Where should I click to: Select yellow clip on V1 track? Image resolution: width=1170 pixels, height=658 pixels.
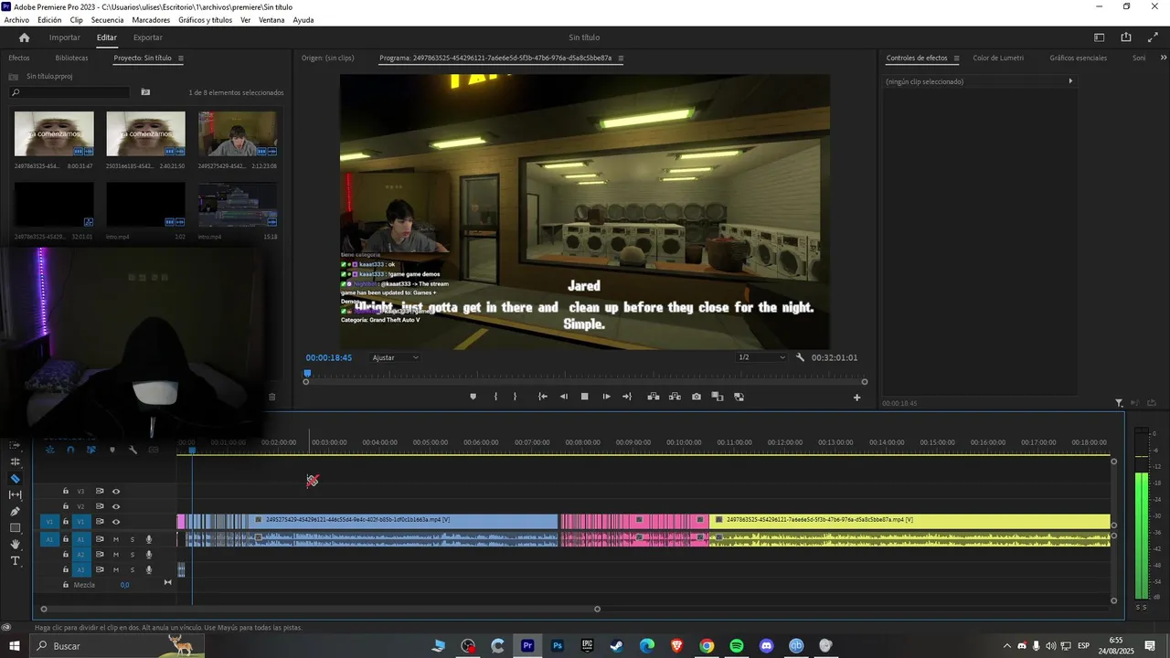[x=910, y=520]
